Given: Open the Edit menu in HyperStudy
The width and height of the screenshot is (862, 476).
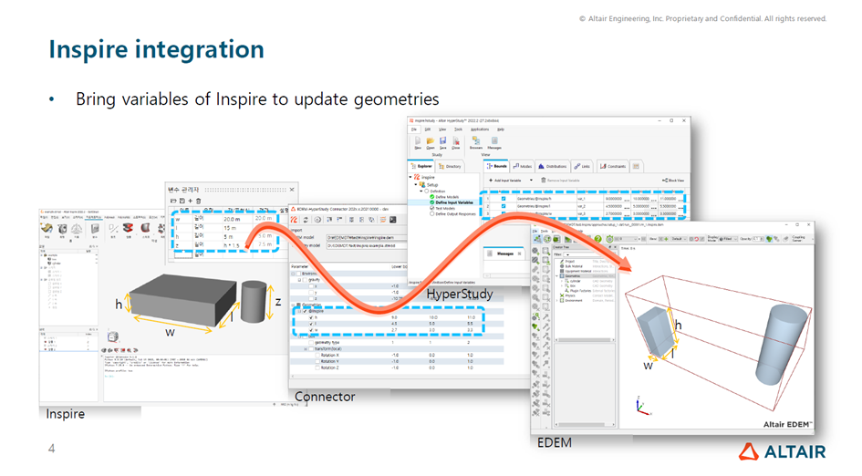Looking at the screenshot, I should pyautogui.click(x=428, y=129).
